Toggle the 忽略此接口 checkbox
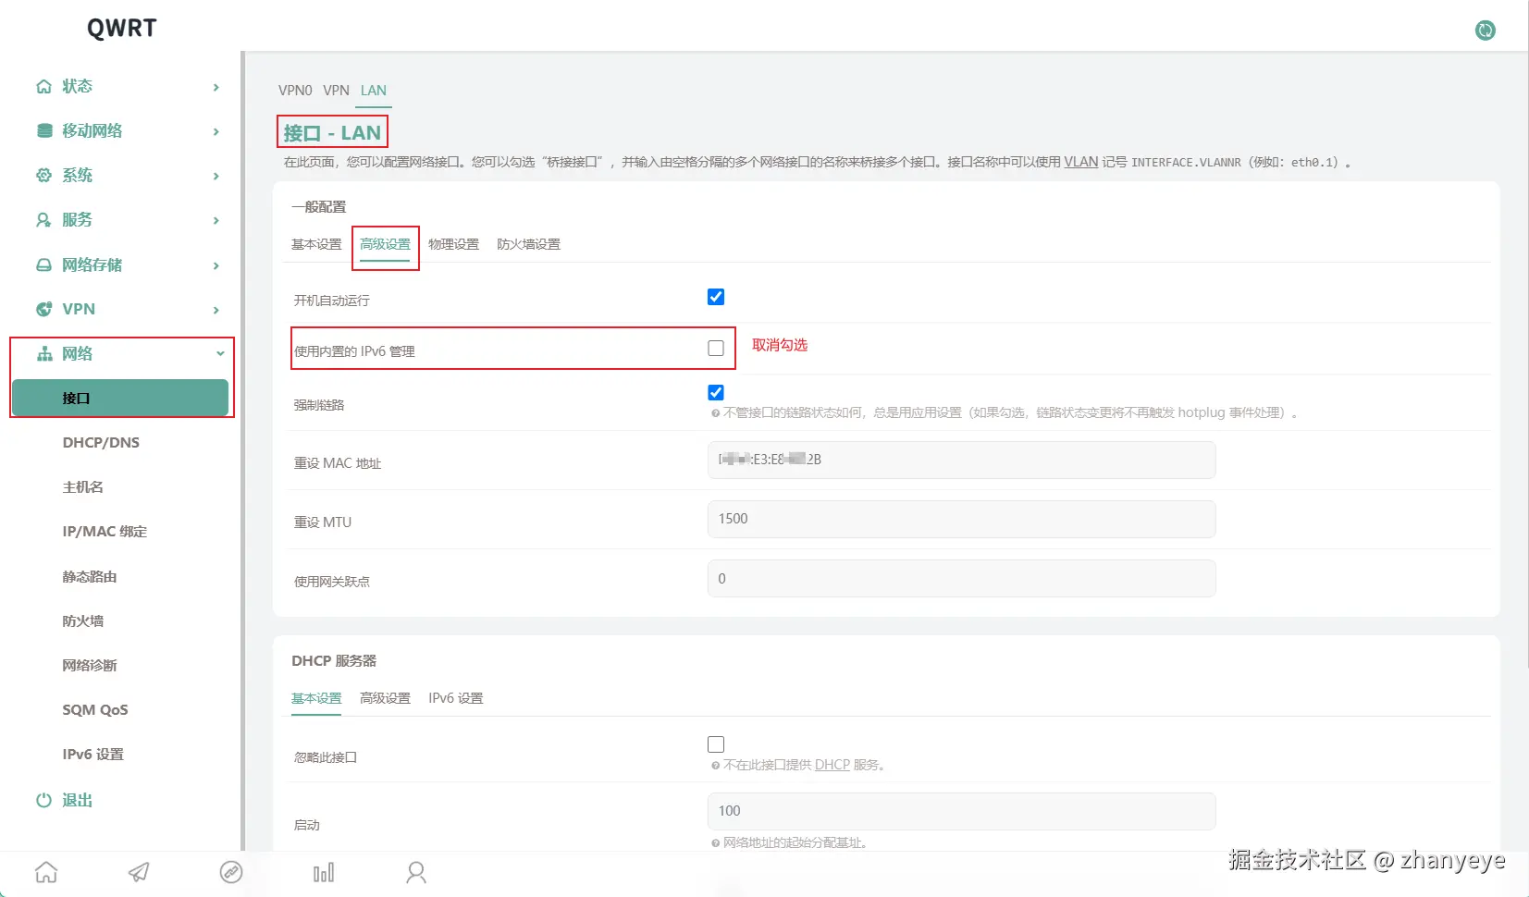Viewport: 1529px width, 897px height. tap(716, 744)
